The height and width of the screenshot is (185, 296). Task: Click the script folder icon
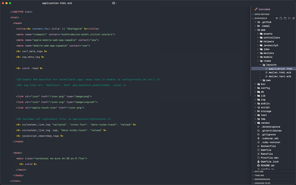(259, 107)
